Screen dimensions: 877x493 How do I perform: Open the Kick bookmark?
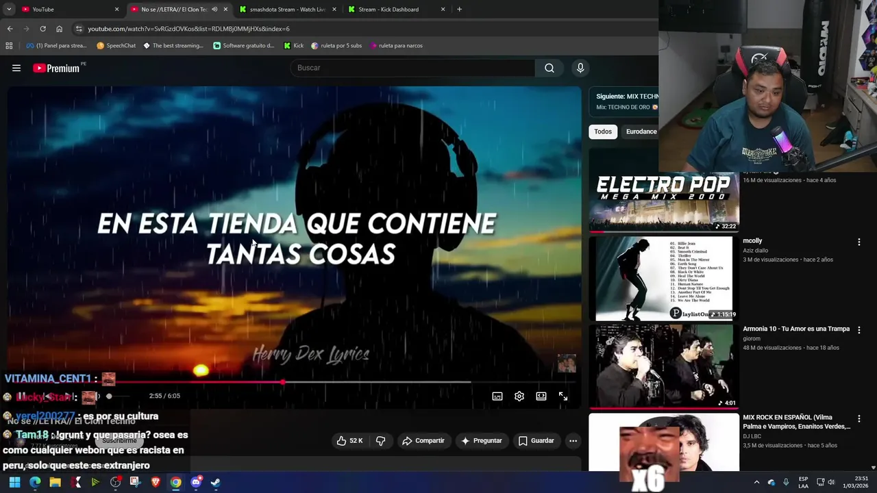click(x=293, y=46)
